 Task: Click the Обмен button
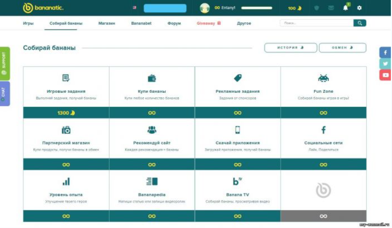click(343, 48)
